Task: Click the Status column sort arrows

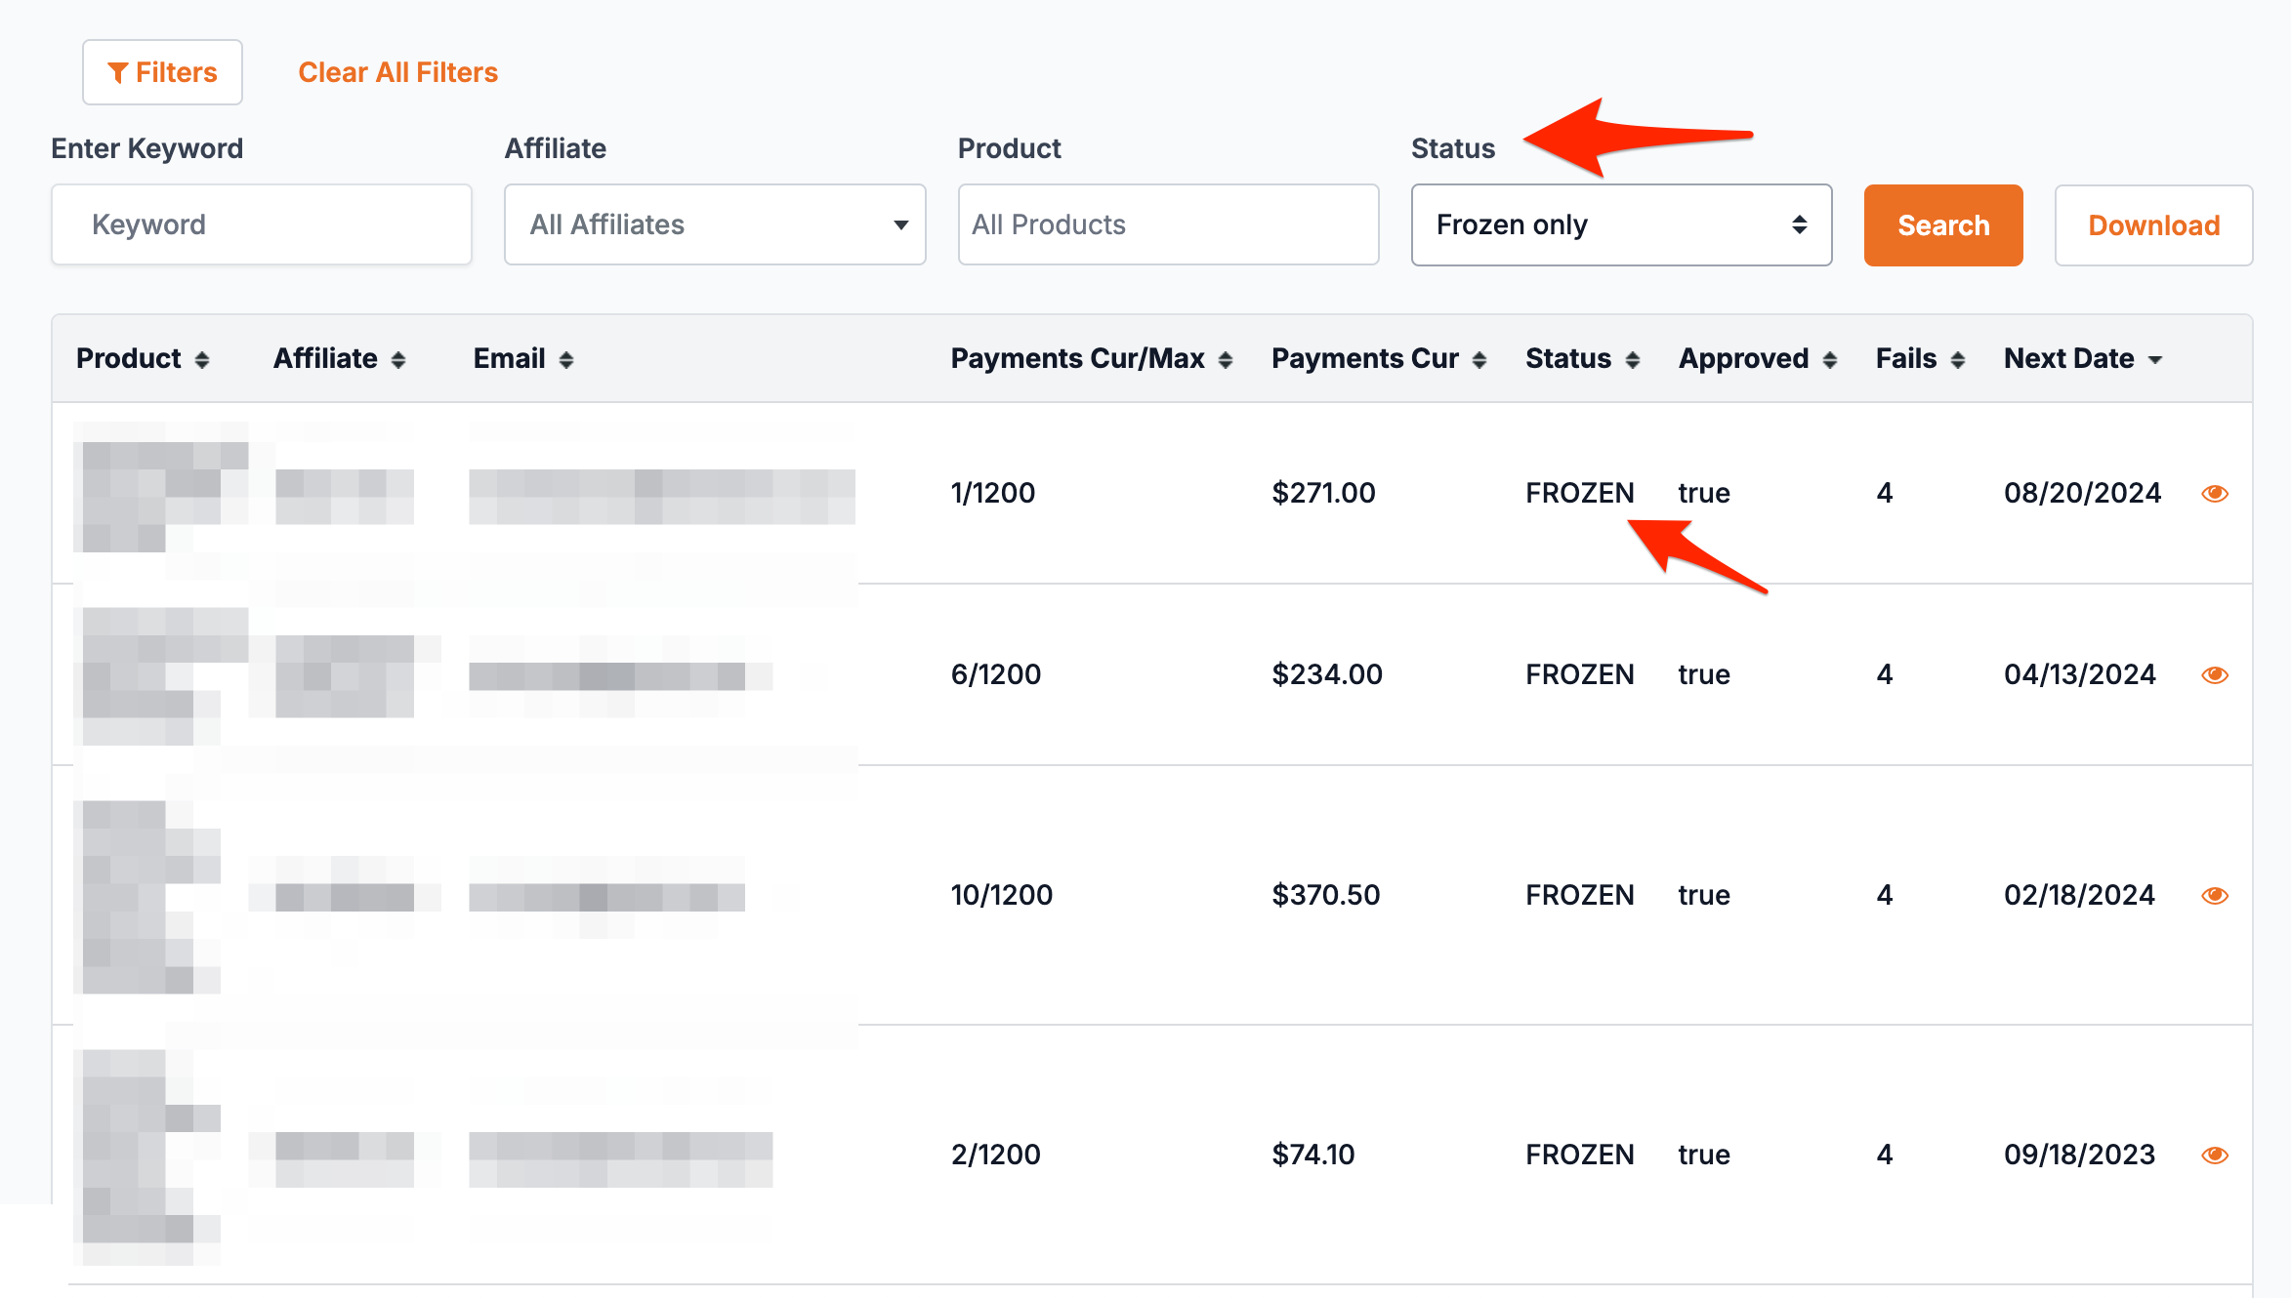Action: pos(1633,360)
